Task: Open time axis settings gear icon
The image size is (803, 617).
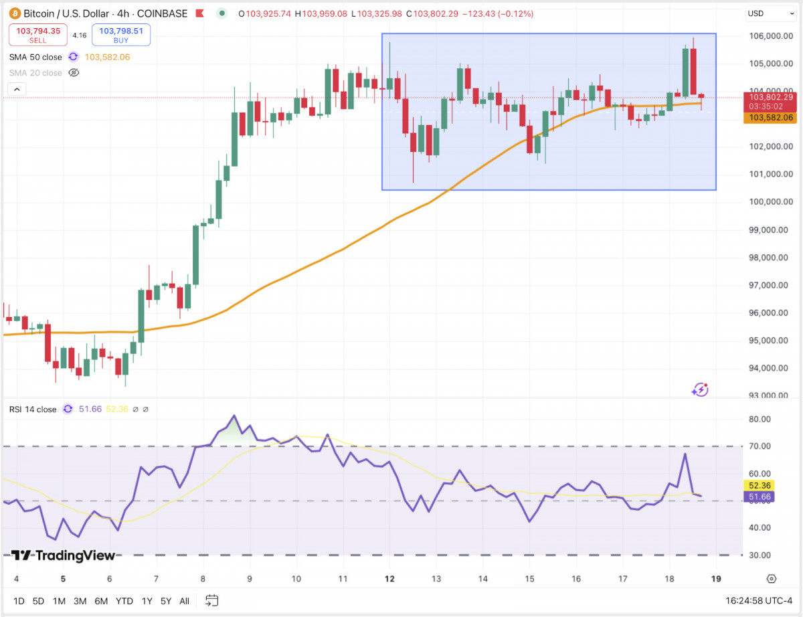Action: [x=772, y=579]
